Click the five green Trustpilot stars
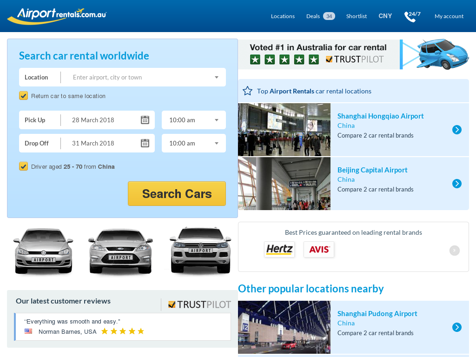 284,59
